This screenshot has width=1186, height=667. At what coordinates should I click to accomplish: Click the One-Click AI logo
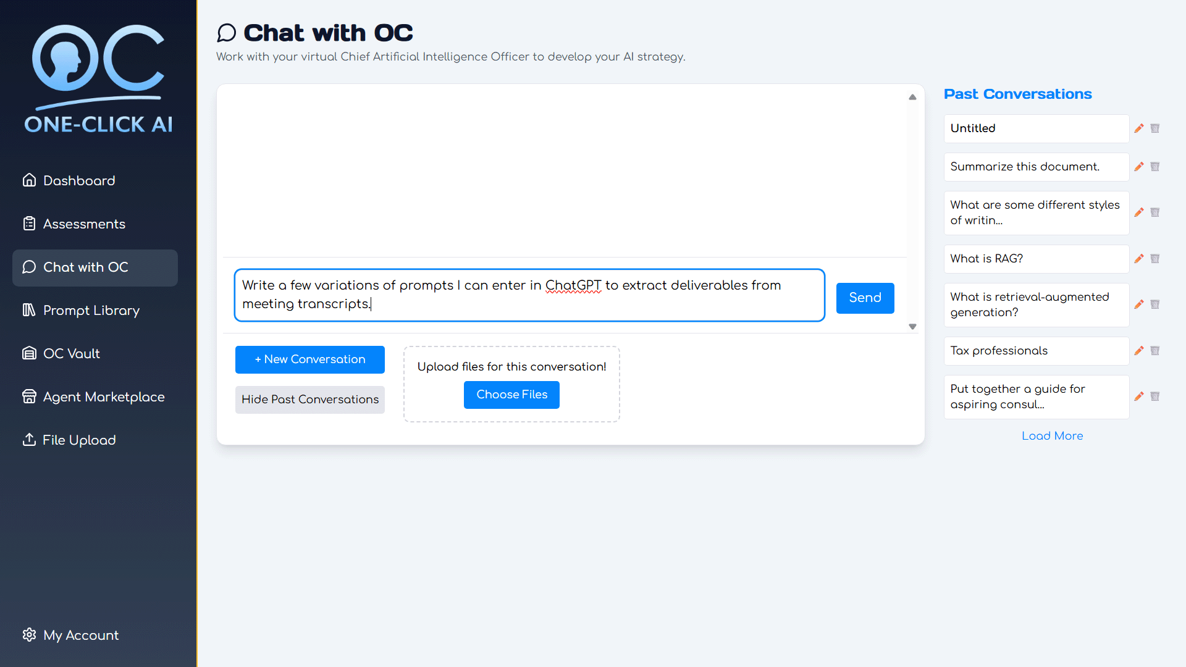pyautogui.click(x=98, y=79)
